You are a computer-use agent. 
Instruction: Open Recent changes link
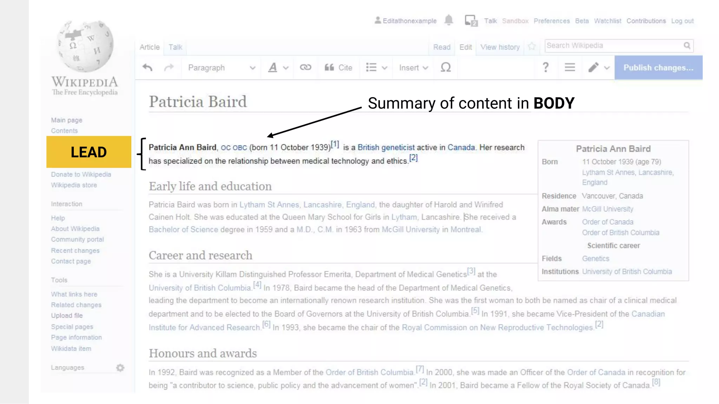75,250
